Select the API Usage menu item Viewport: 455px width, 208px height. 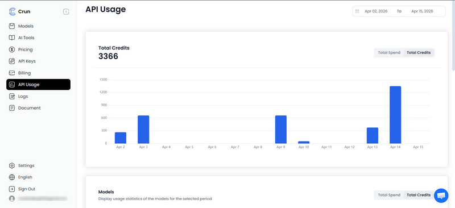click(x=38, y=85)
